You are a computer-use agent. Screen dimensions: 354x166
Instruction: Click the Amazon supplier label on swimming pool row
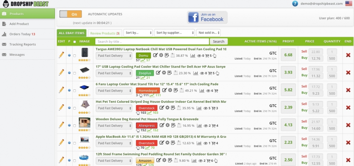pos(145,161)
